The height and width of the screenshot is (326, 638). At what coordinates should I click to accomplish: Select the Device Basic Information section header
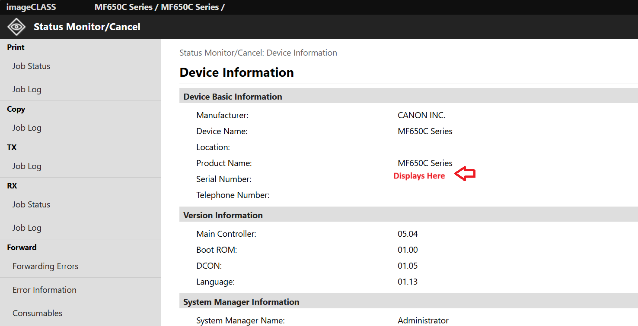(x=233, y=97)
